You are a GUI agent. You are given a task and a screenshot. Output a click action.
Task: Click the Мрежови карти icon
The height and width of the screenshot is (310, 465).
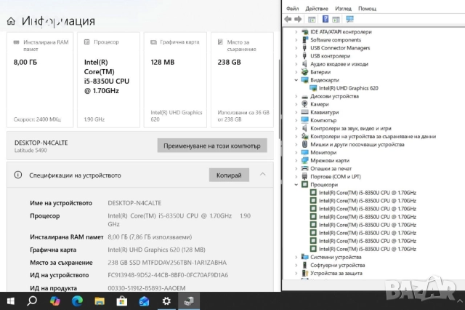coord(304,160)
